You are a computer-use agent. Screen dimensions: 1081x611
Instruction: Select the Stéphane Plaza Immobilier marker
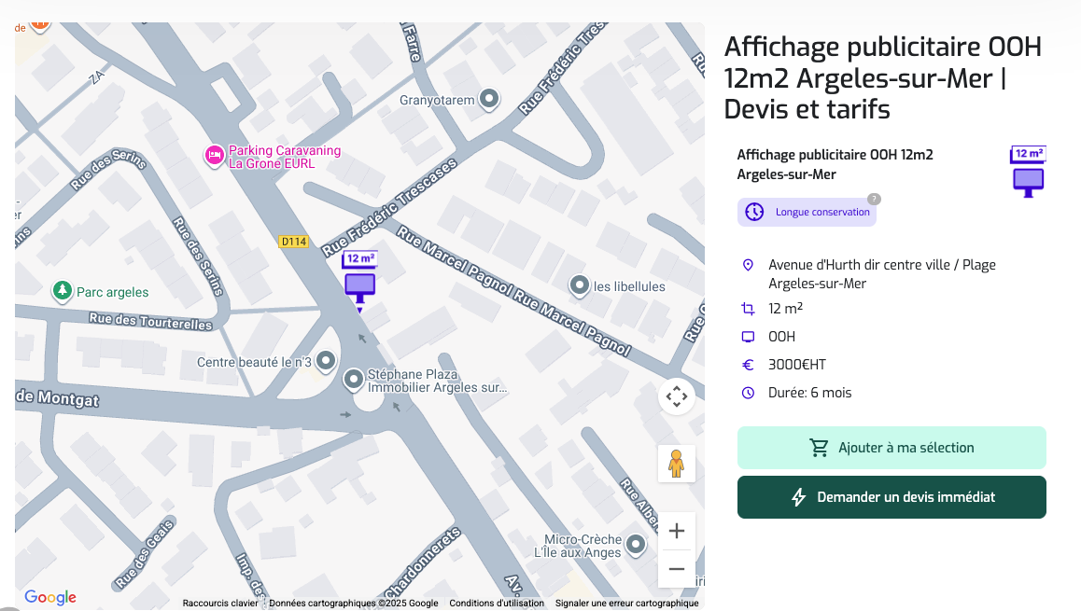pyautogui.click(x=353, y=380)
